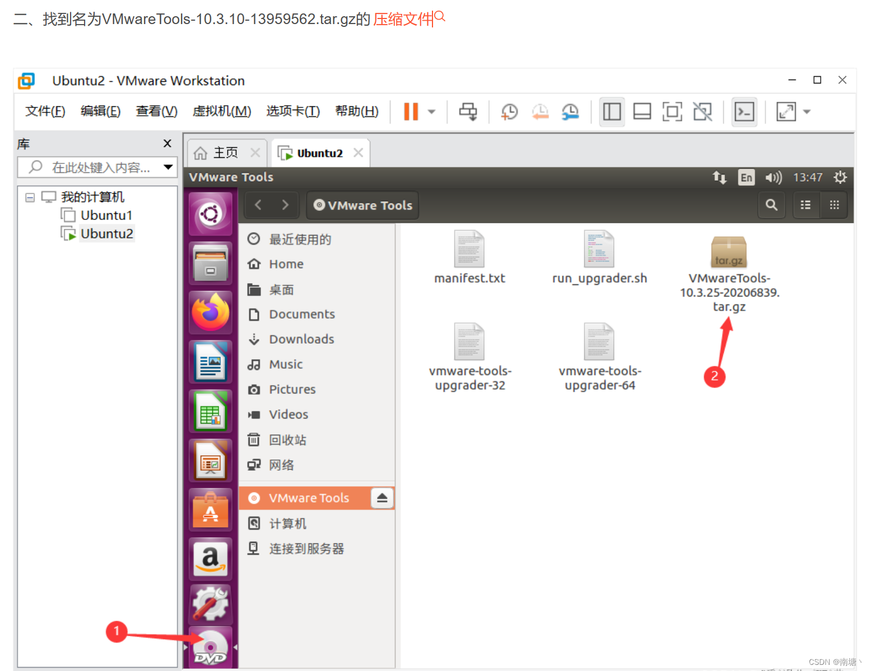This screenshot has width=870, height=671.
Task: Toggle the library panel visibility
Action: [612, 111]
